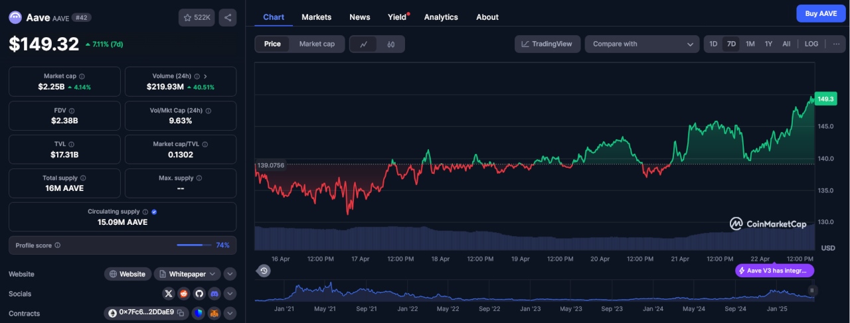The width and height of the screenshot is (850, 323).
Task: Click the $219.93M volume value
Action: pyautogui.click(x=165, y=87)
